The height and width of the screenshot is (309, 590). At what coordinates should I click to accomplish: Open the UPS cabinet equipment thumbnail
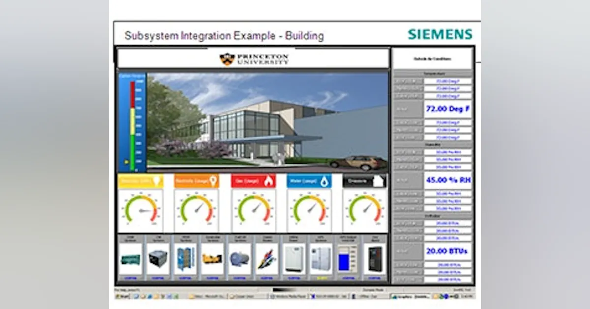[x=321, y=258]
